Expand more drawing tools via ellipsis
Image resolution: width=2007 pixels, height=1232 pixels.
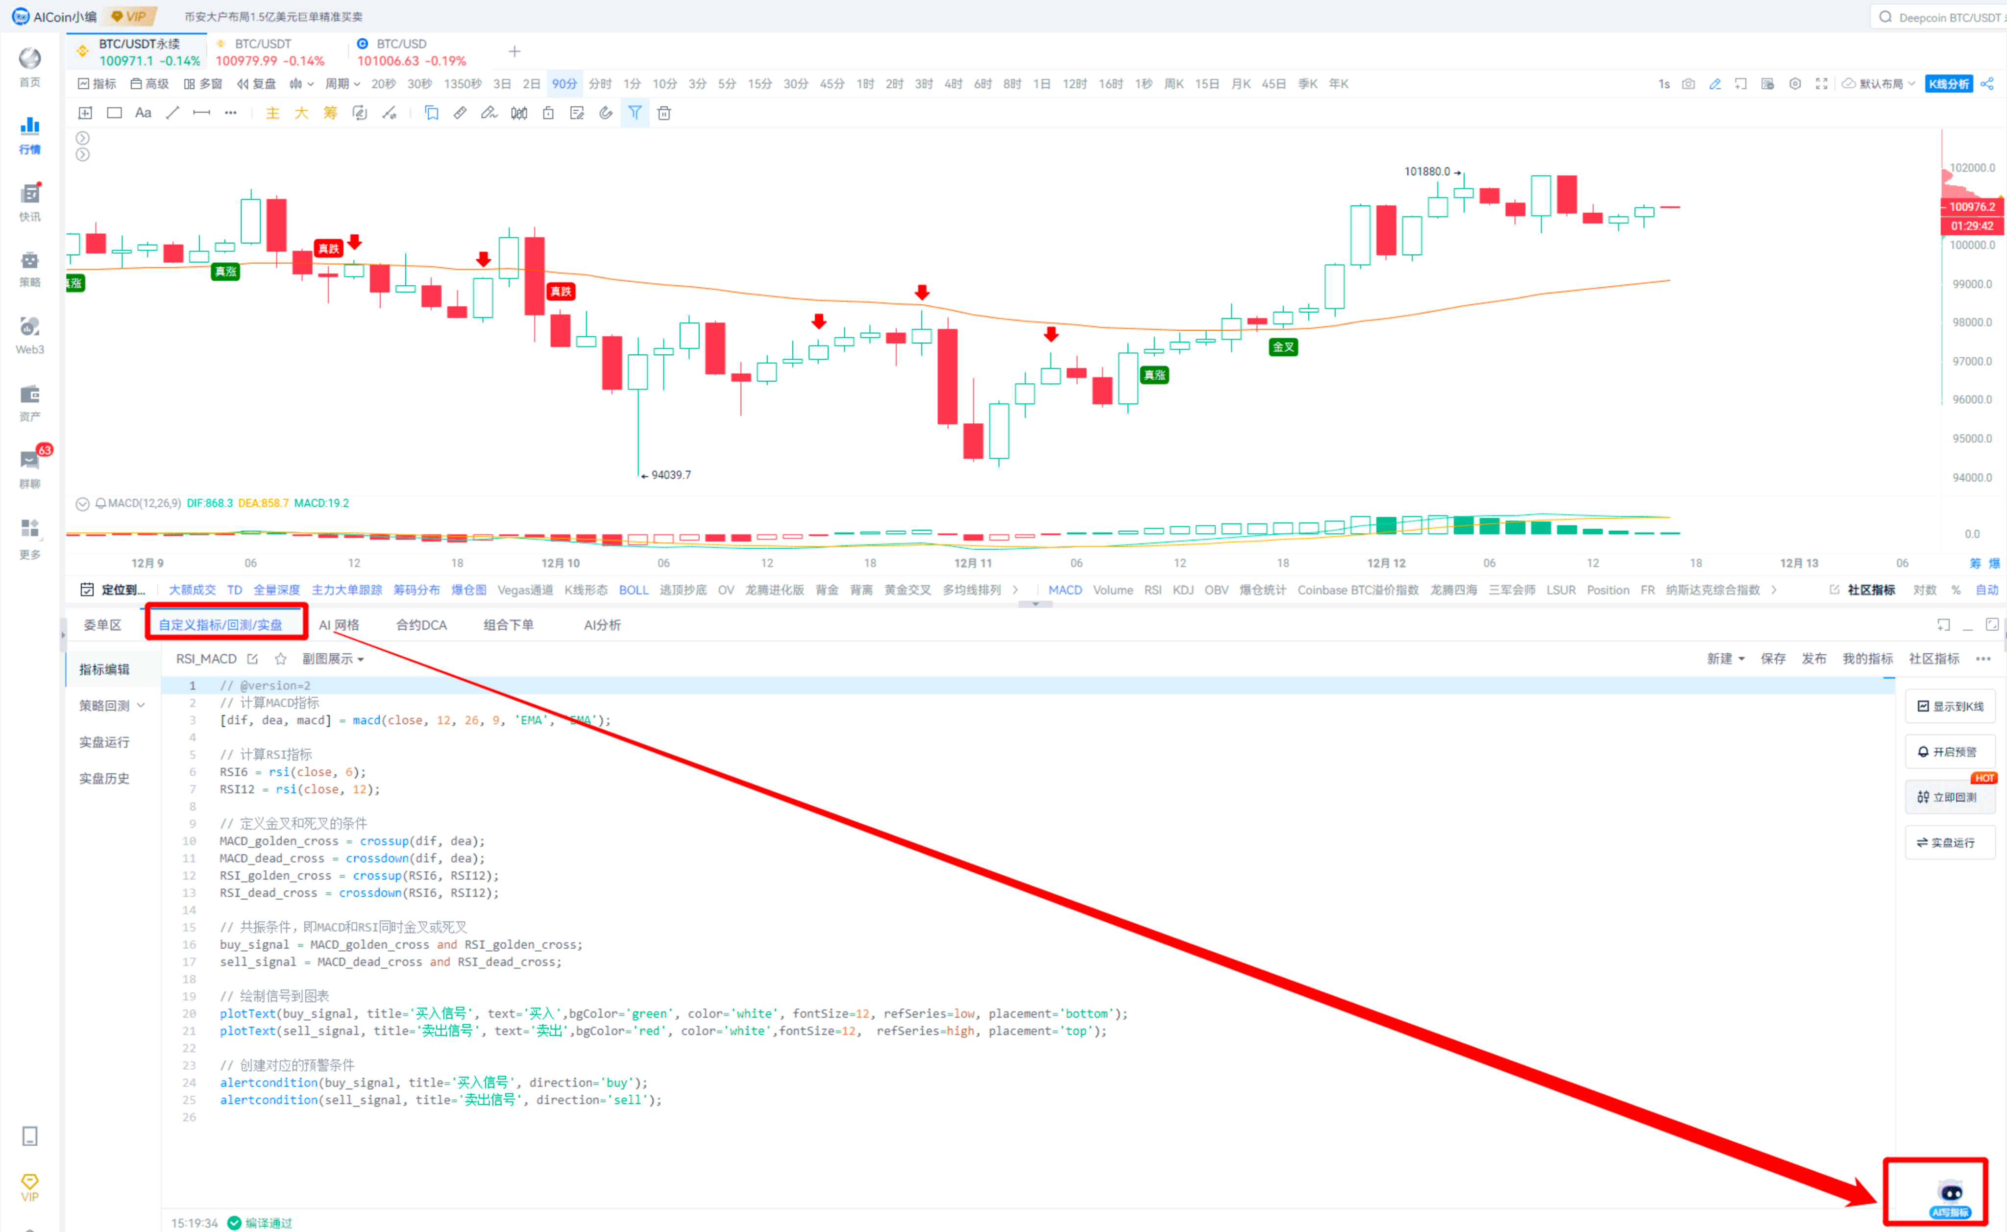tap(230, 113)
